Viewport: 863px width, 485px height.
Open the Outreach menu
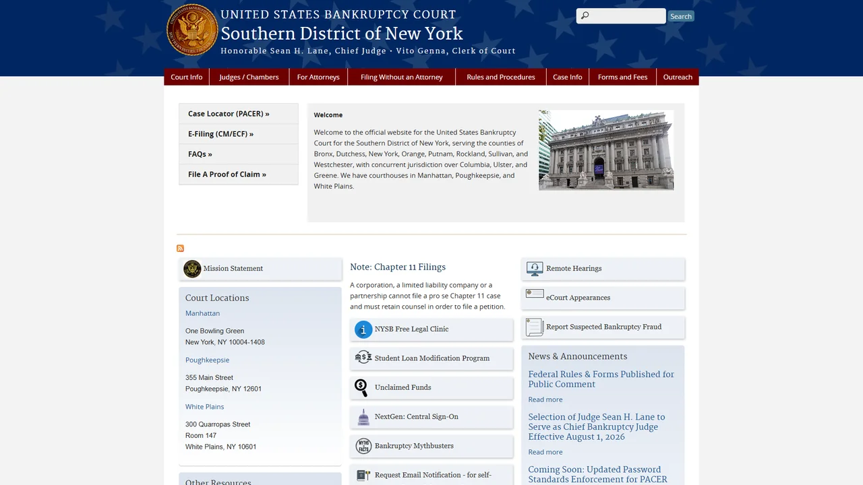[678, 77]
